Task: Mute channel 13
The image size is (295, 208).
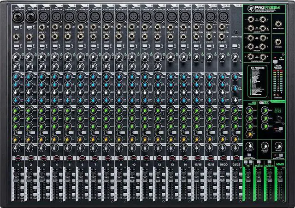Action: pos(172,158)
